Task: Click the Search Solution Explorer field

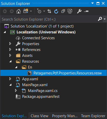Action: pyautogui.click(x=49, y=19)
